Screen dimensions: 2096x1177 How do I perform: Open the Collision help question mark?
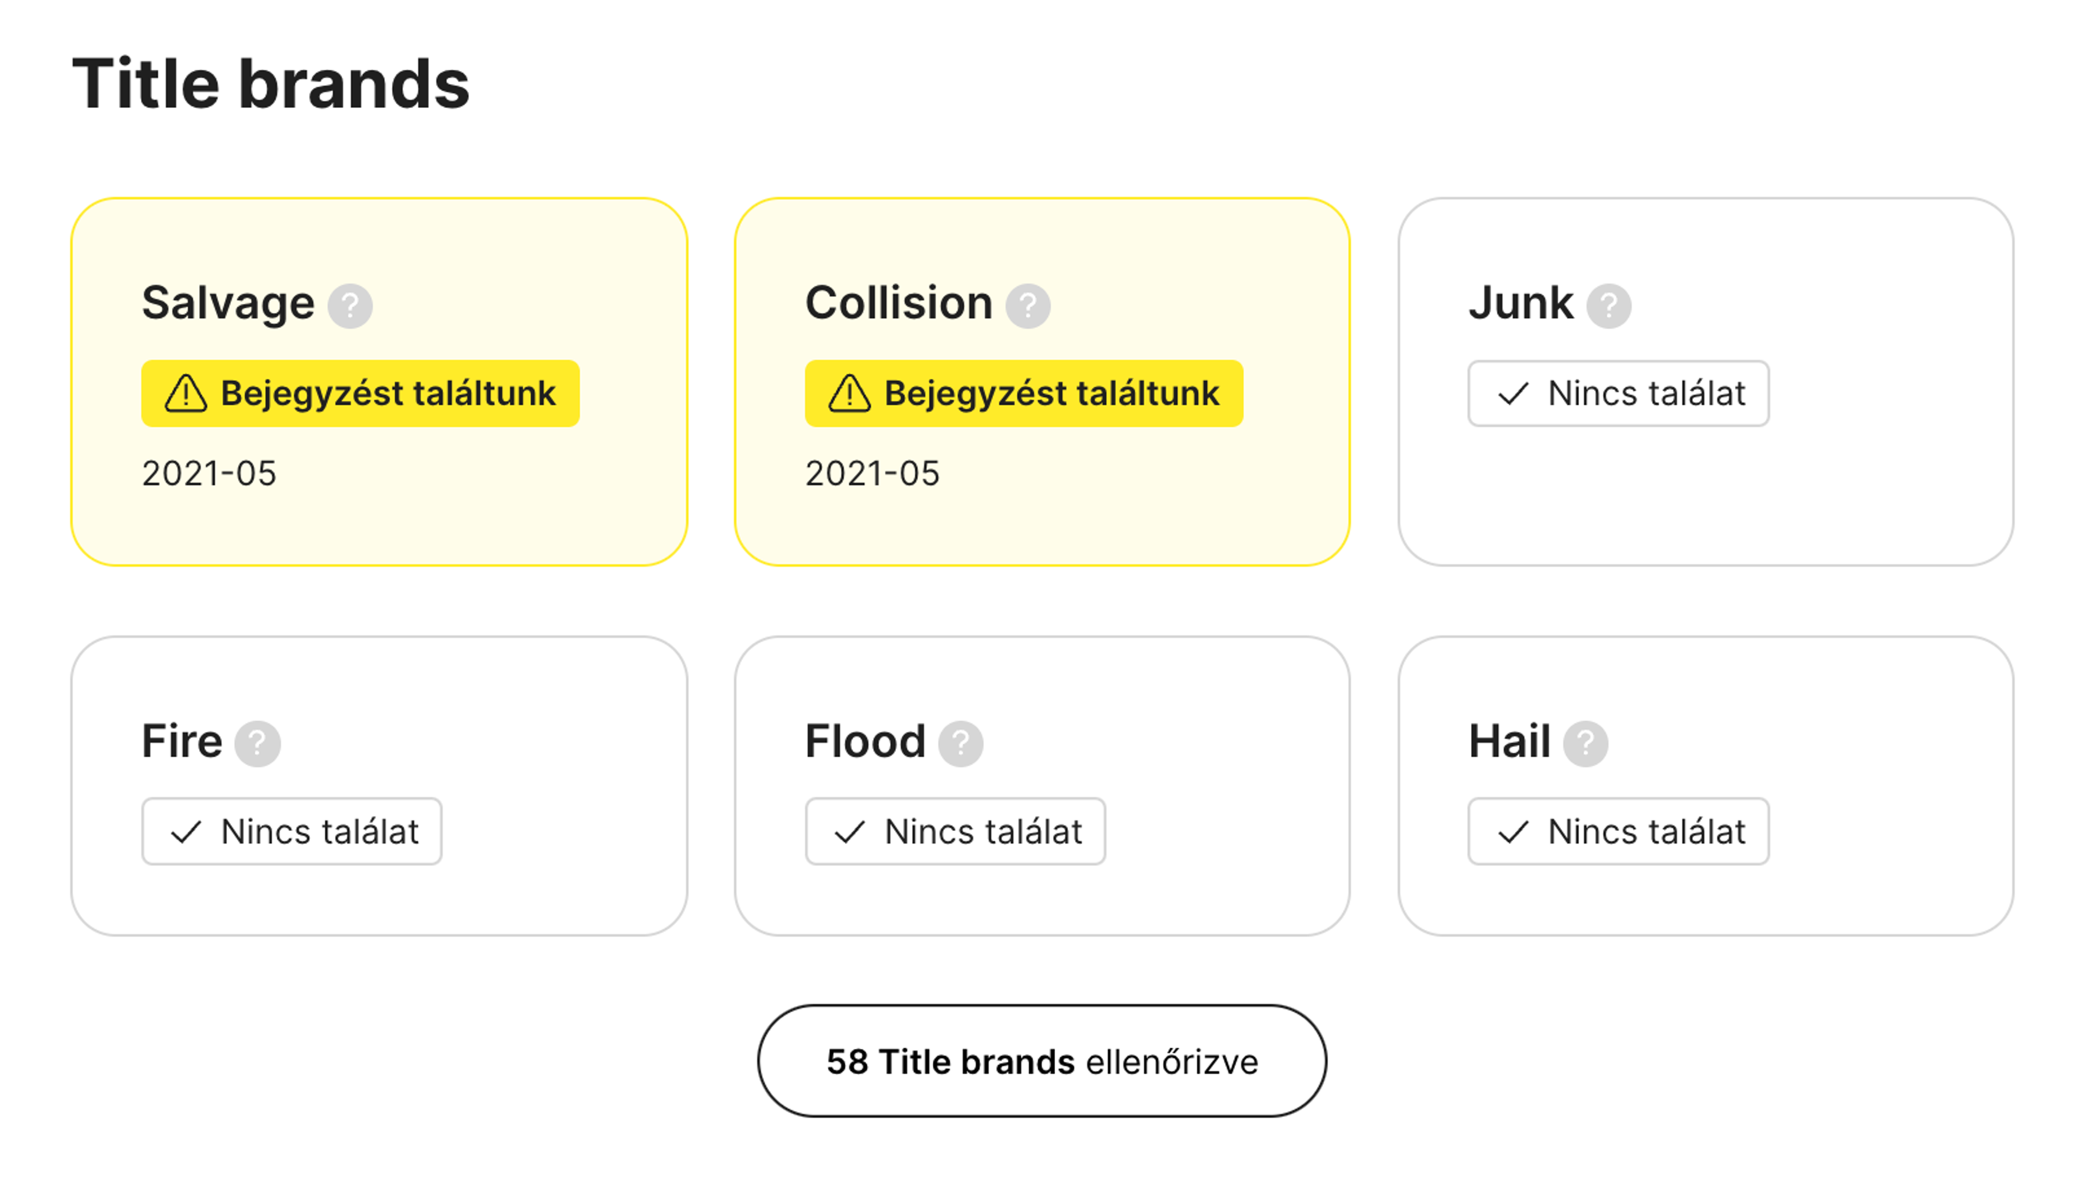[1028, 306]
